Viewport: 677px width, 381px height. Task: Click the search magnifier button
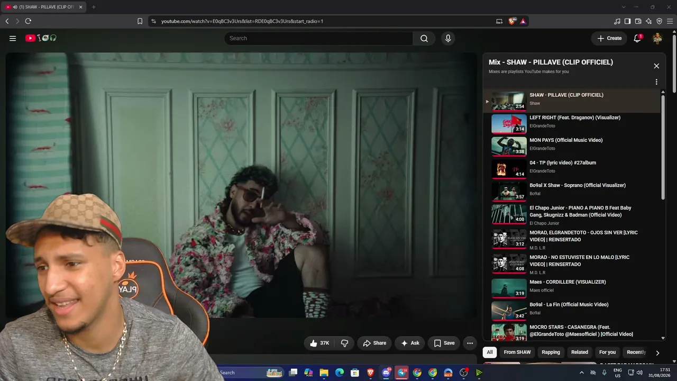click(424, 38)
